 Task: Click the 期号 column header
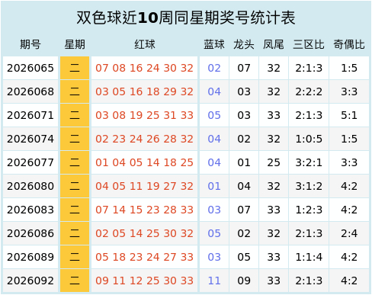click(30, 44)
